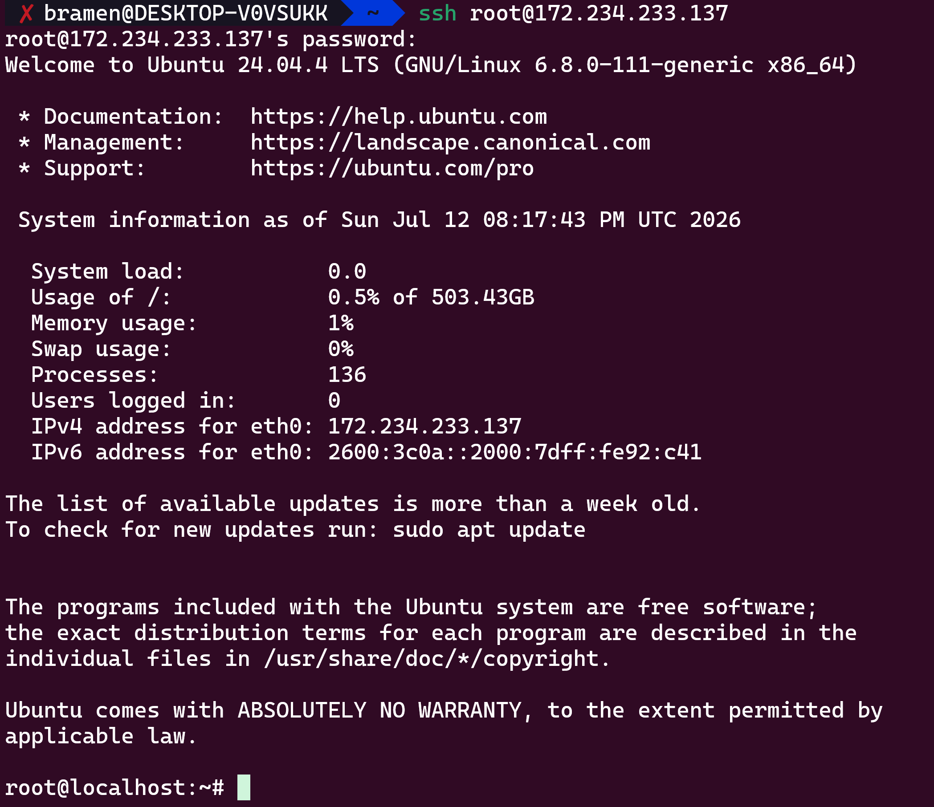Click the System load value 0.0
Image resolution: width=934 pixels, height=807 pixels.
(x=347, y=271)
